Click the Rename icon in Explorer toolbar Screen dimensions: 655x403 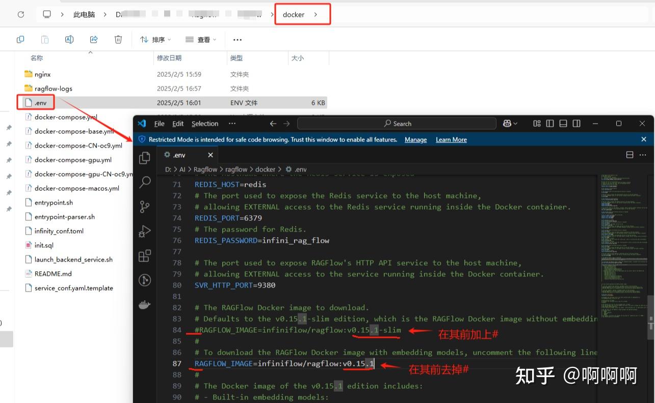click(69, 39)
